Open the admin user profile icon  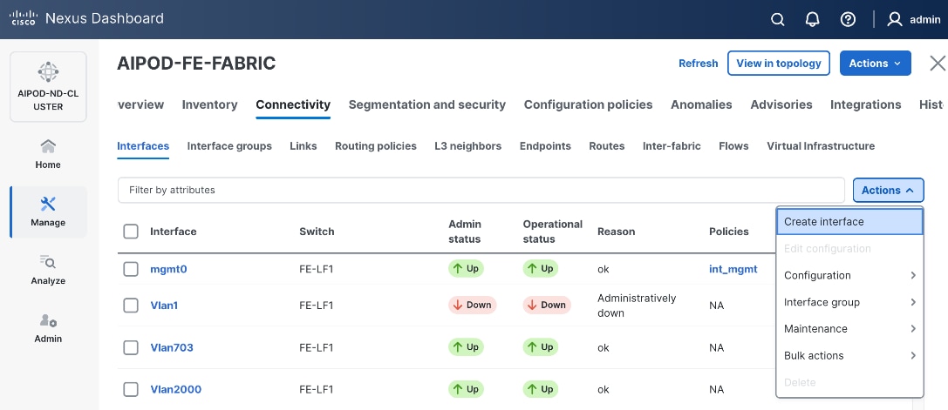click(894, 19)
